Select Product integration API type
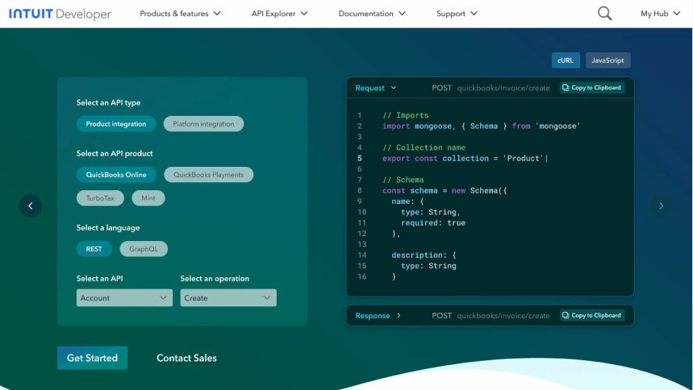 tap(116, 124)
